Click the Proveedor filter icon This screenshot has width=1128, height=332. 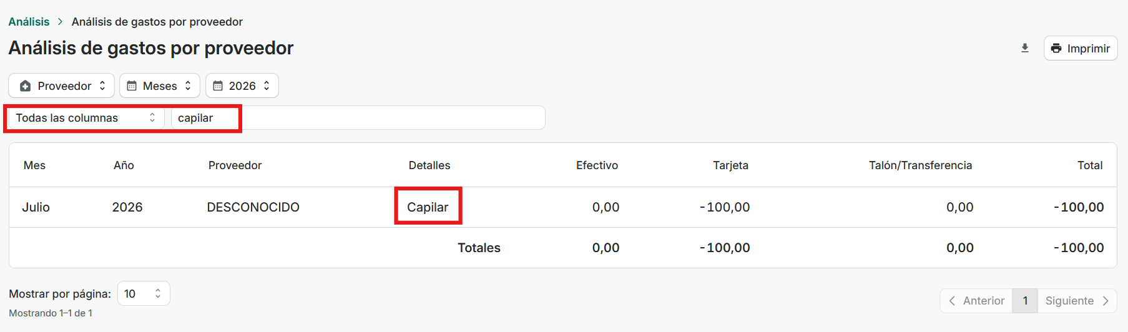pos(25,86)
